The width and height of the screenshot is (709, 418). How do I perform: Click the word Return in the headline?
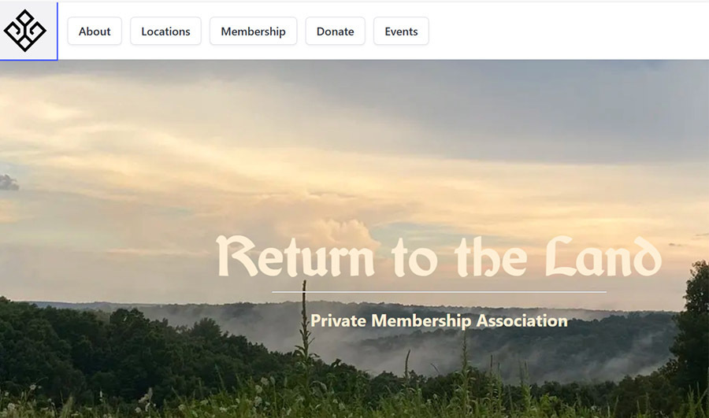click(296, 256)
